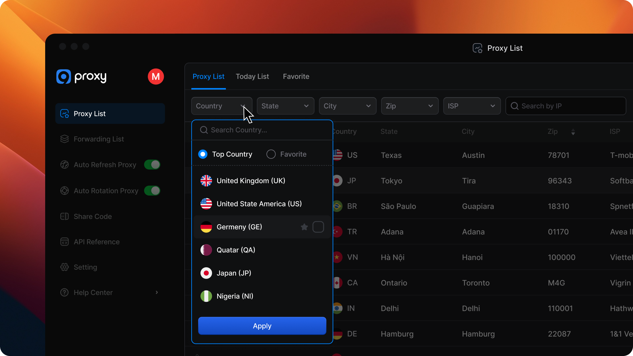
Task: Click the Forwarding List layers icon
Action: (x=65, y=139)
